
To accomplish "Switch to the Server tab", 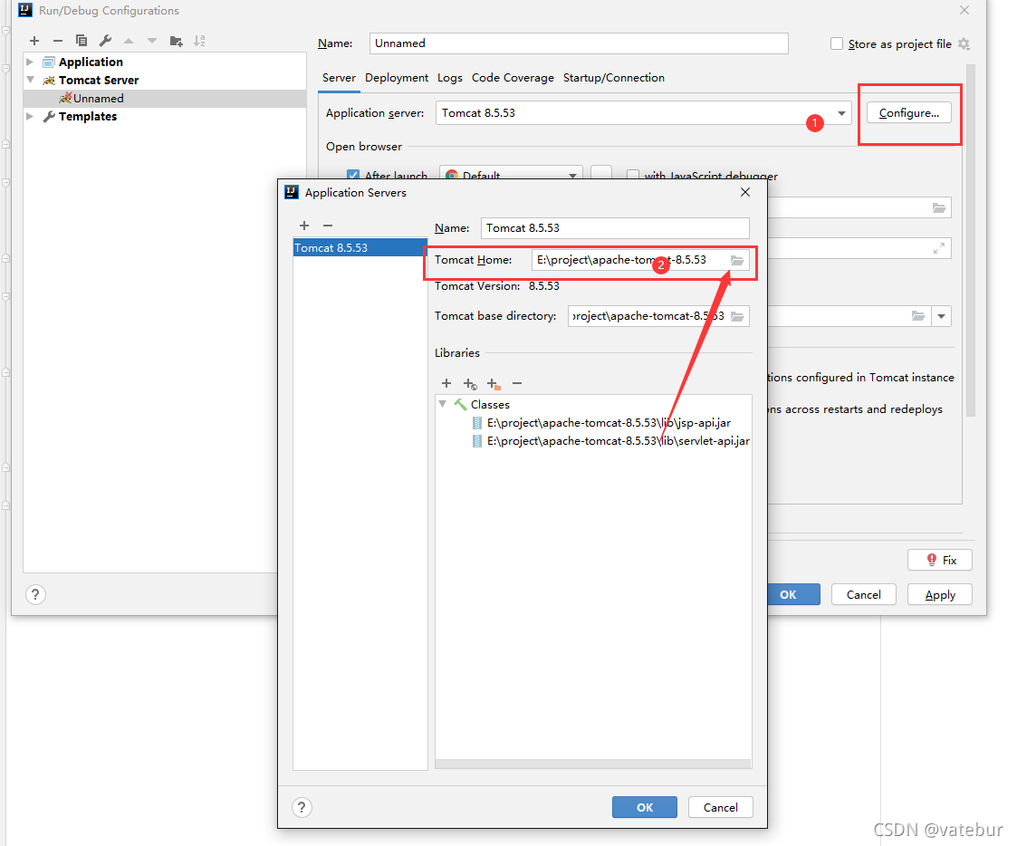I will tap(339, 78).
